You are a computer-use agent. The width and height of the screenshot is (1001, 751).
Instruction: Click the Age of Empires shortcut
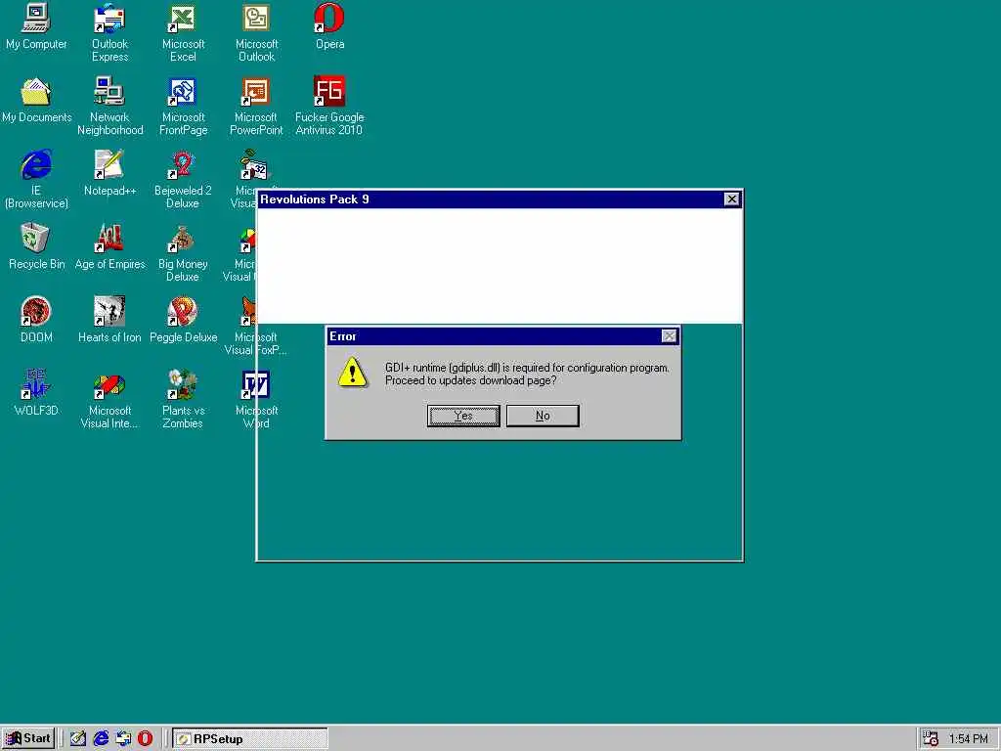pyautogui.click(x=109, y=246)
